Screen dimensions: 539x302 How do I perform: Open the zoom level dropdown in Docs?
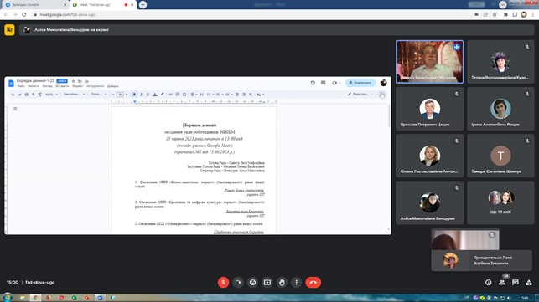coord(52,95)
